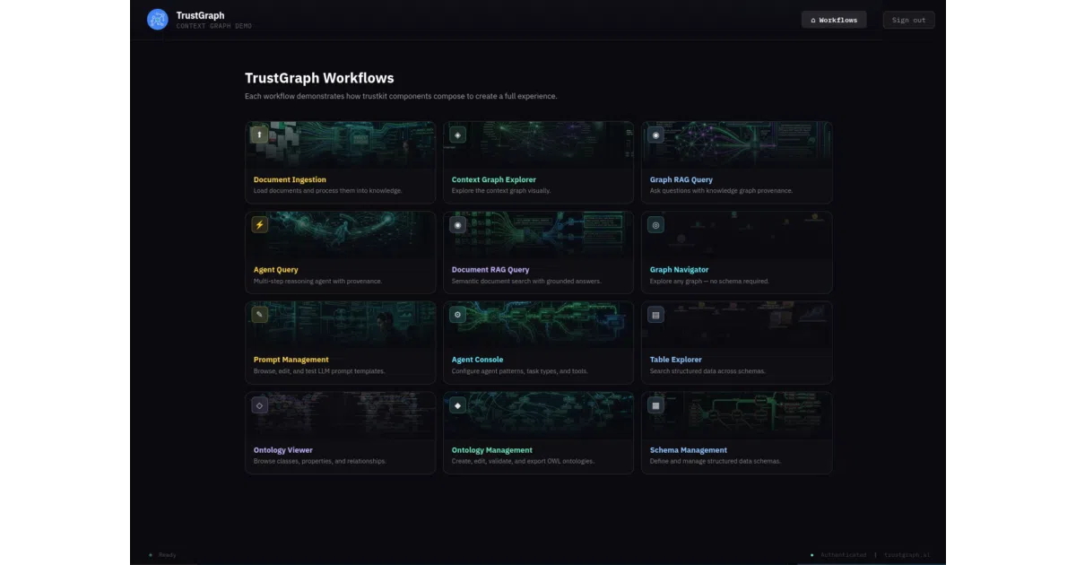Click the Graph Navigator target icon
This screenshot has height=565, width=1076.
tap(656, 225)
